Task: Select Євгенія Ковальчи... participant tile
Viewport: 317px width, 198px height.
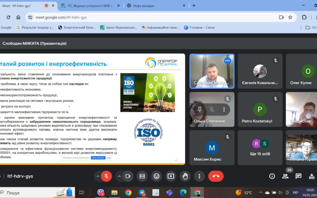Action: [x=260, y=71]
